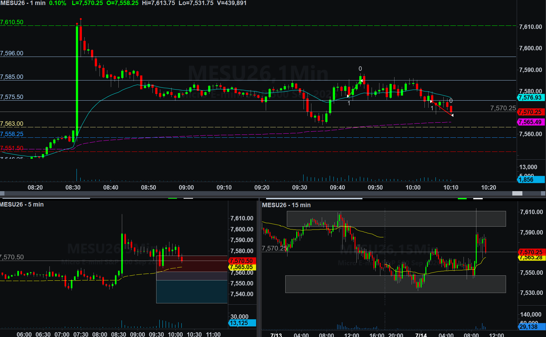Screen dimensions: 546x337
Task: Click the 0.10% change value in the header
Action: coord(58,3)
